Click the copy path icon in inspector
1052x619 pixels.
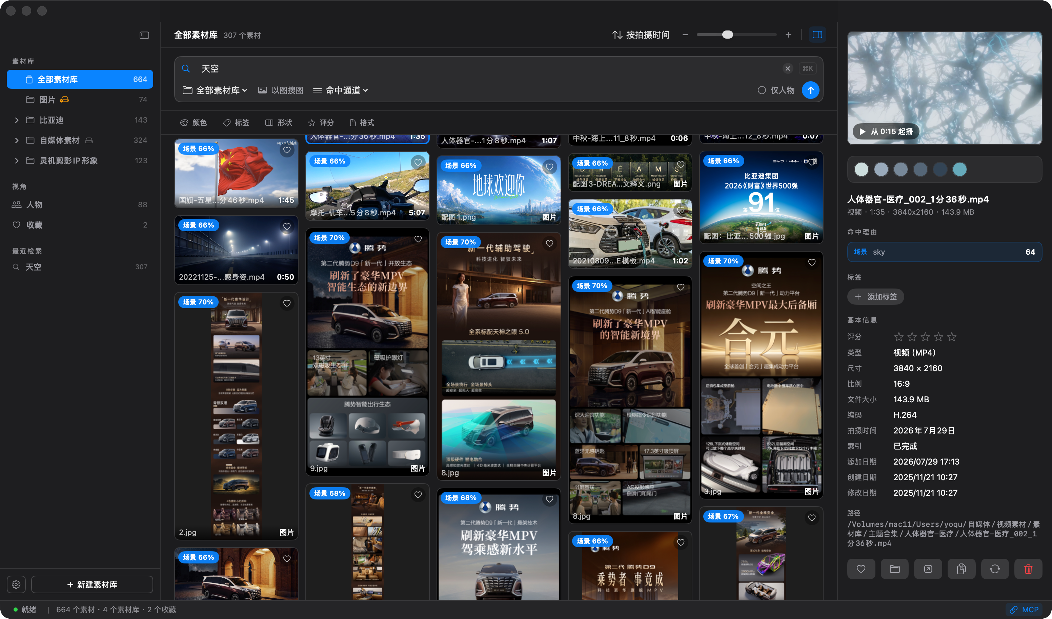coord(961,569)
